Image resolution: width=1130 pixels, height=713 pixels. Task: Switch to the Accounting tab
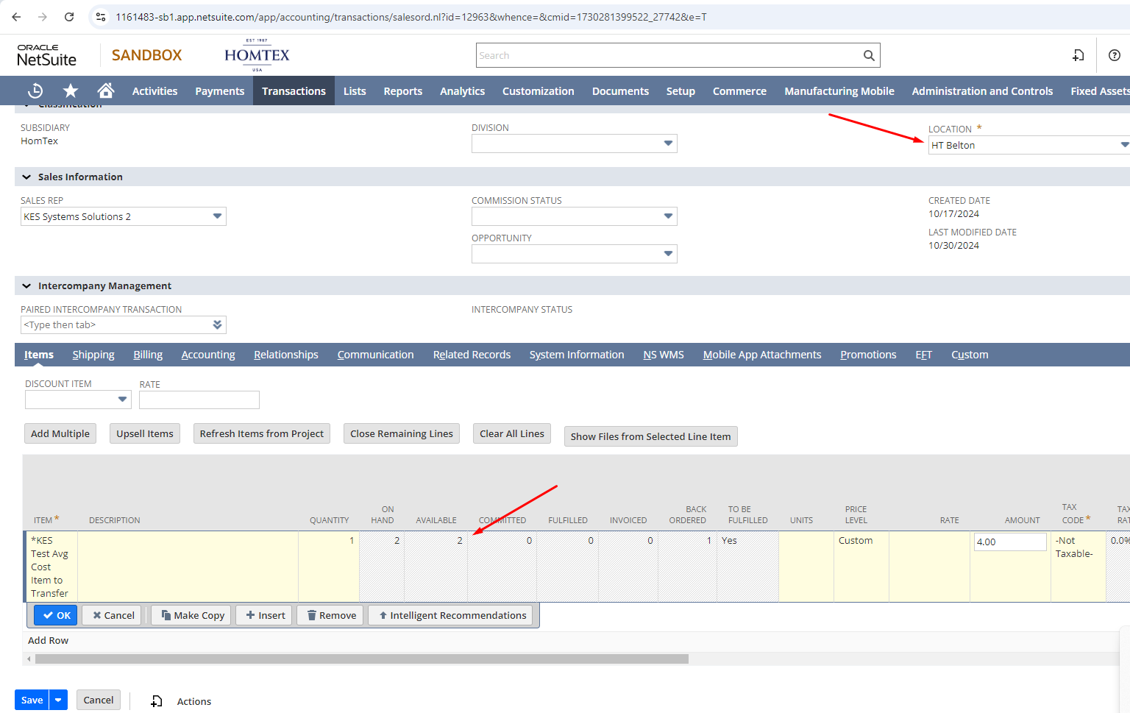(208, 355)
